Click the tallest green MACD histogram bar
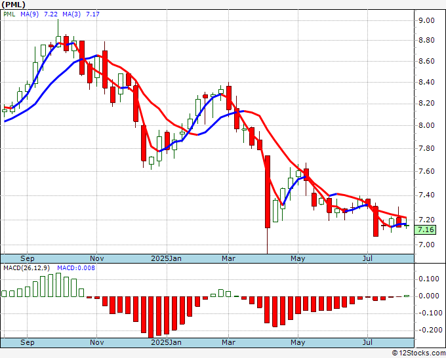 58,285
